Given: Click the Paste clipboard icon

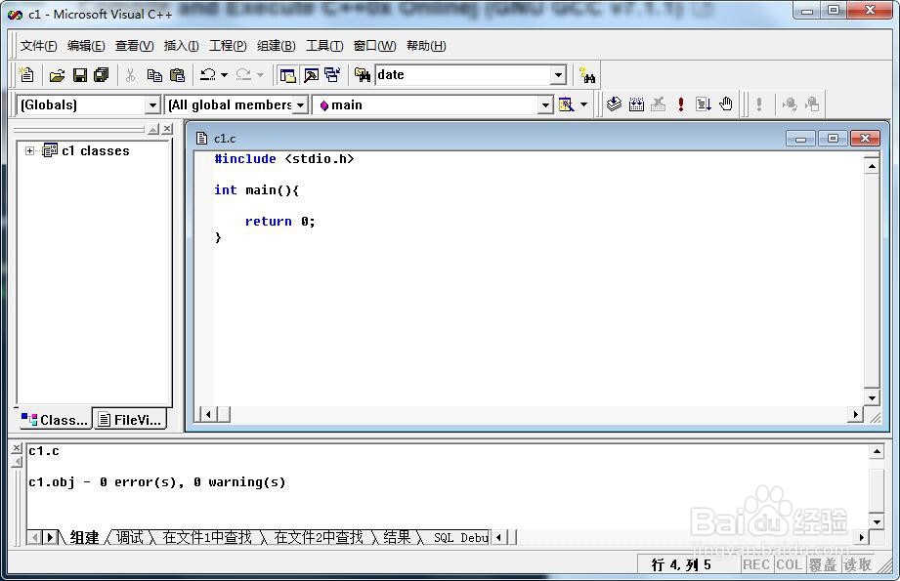Looking at the screenshot, I should (177, 75).
